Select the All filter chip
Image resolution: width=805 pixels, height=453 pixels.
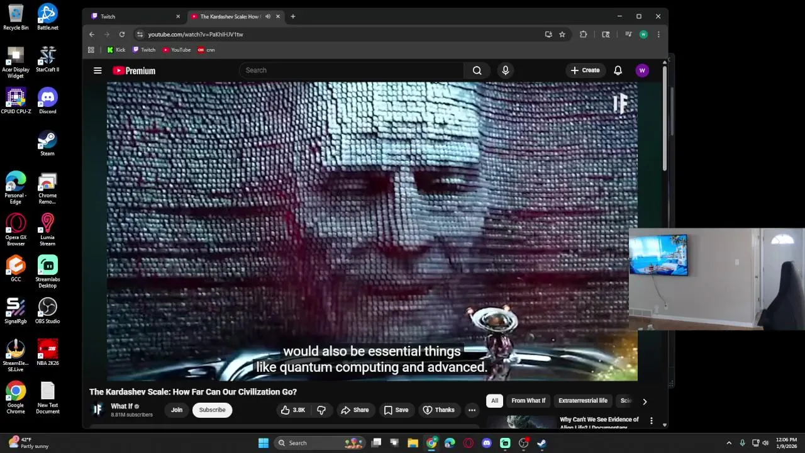[x=494, y=401]
